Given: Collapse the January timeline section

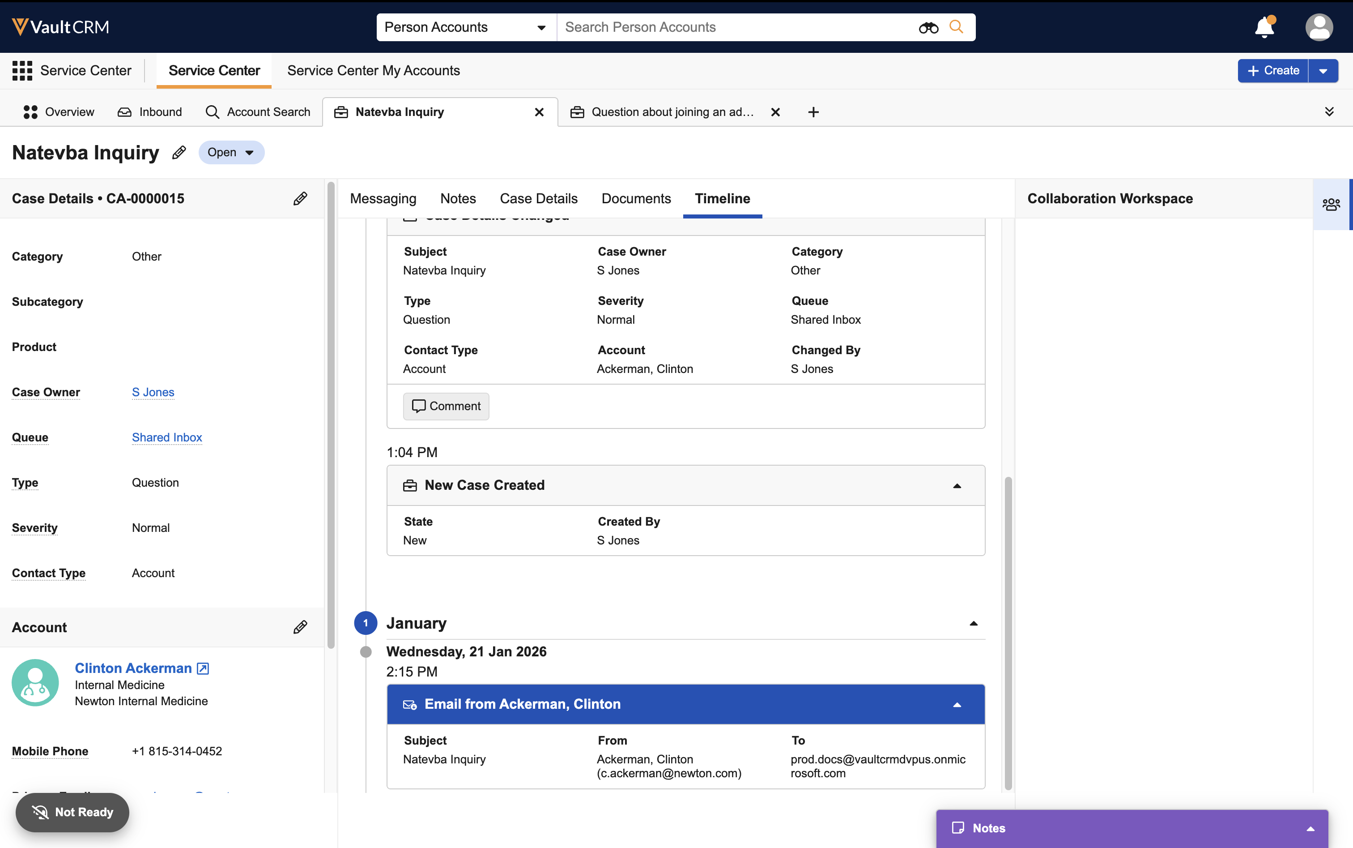Looking at the screenshot, I should point(974,624).
